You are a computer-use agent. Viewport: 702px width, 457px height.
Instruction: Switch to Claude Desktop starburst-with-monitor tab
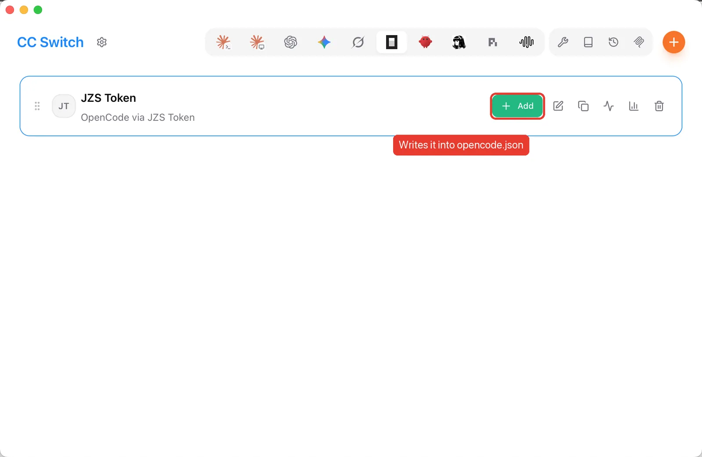(x=257, y=42)
